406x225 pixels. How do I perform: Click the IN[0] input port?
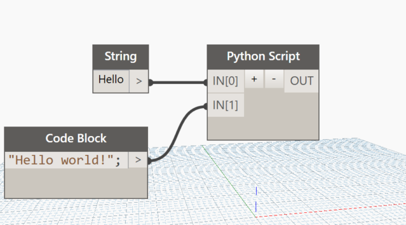coord(225,81)
